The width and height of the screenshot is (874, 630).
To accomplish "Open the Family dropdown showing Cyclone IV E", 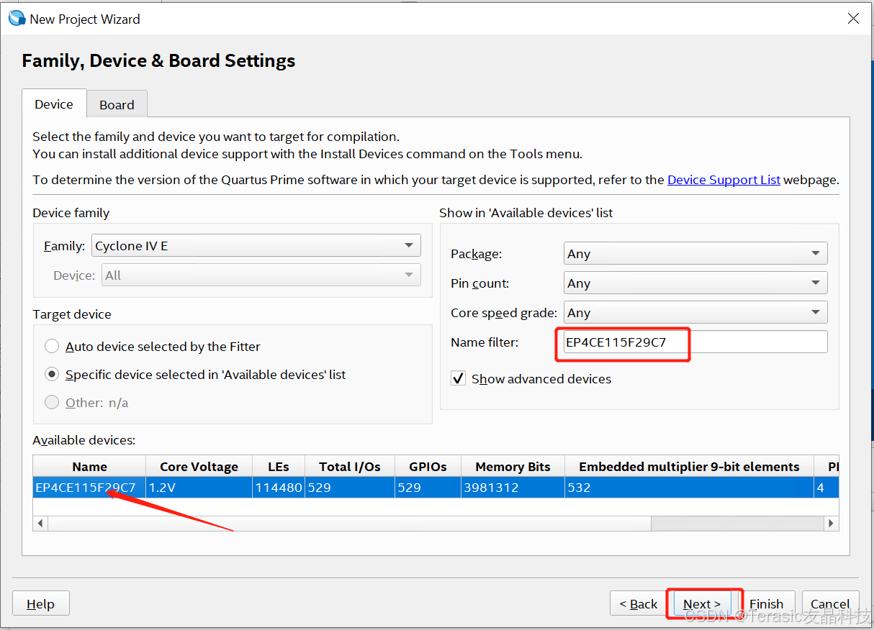I will pyautogui.click(x=256, y=245).
